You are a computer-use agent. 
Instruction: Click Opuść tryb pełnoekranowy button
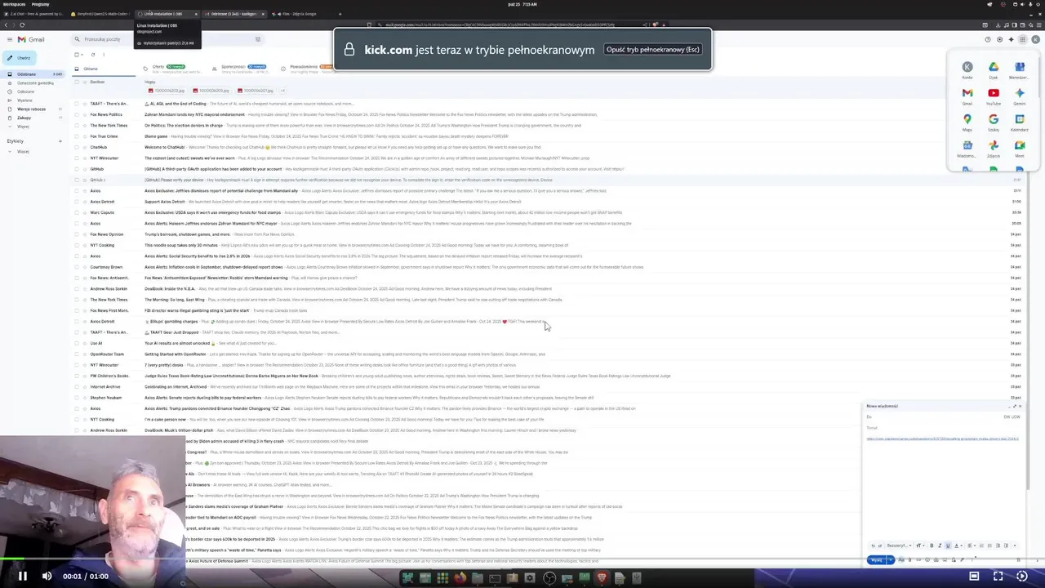pyautogui.click(x=652, y=49)
